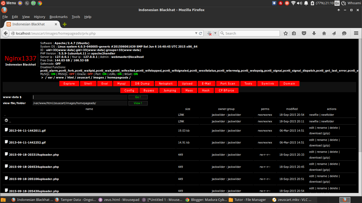Close the Indonesian Blackhat tab
This screenshot has width=362, height=203.
(56, 24)
